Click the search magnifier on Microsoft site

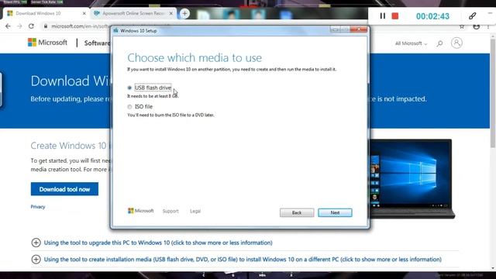coord(439,43)
